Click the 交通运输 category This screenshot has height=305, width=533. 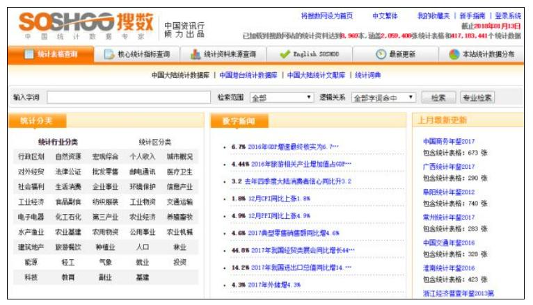[180, 202]
